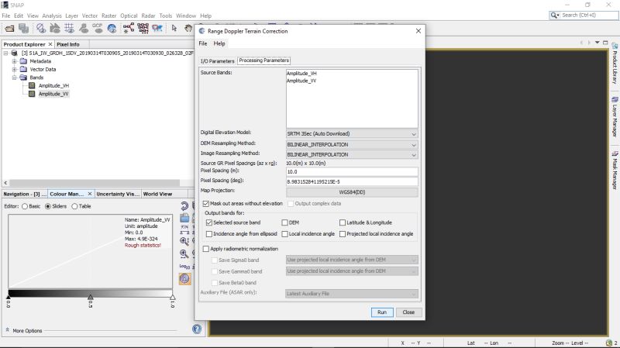Click the Open Product folder icon in toolbar

(9, 28)
